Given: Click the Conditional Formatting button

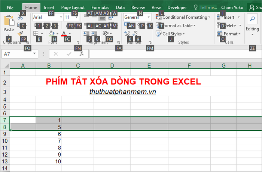Looking at the screenshot, I should point(185,17).
